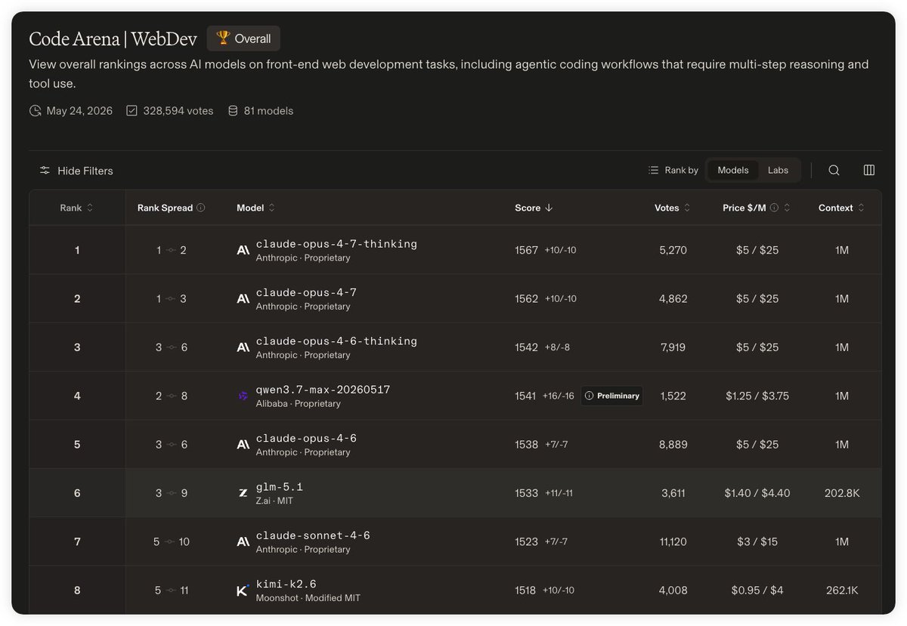Click the search magnifier icon

(x=834, y=171)
